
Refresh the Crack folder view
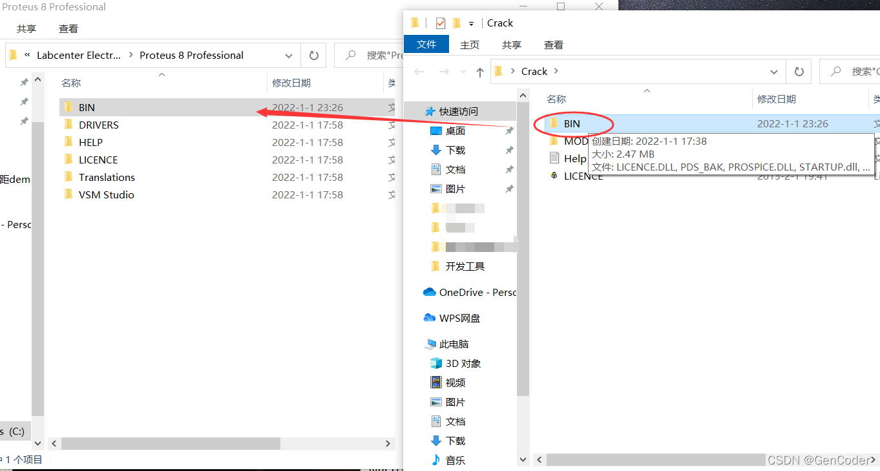tap(799, 72)
